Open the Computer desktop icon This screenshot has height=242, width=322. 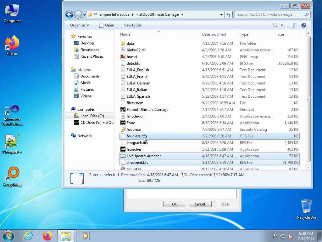pos(12,13)
